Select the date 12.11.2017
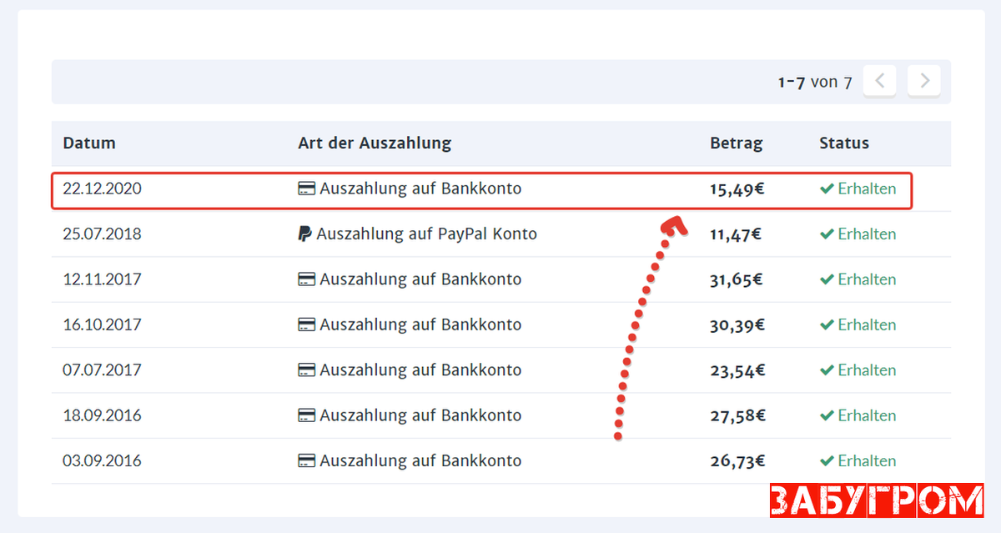 coord(102,279)
